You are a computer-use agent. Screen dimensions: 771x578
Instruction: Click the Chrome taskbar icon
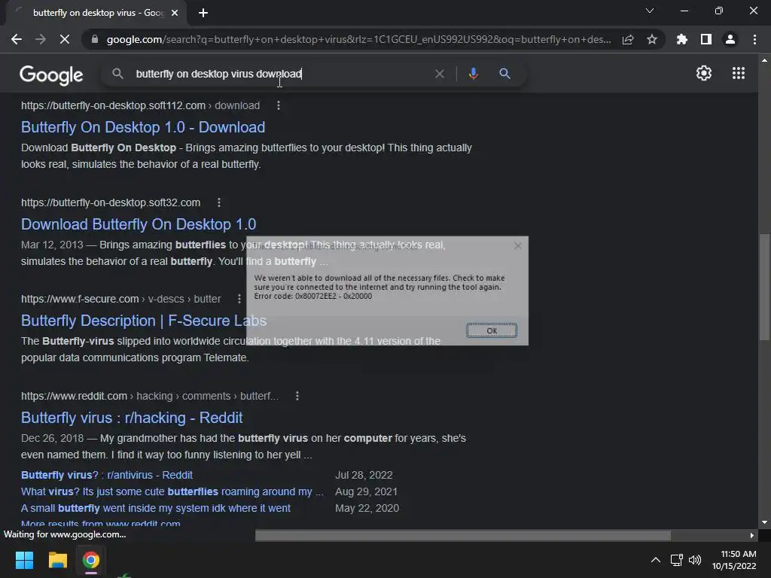(x=91, y=560)
